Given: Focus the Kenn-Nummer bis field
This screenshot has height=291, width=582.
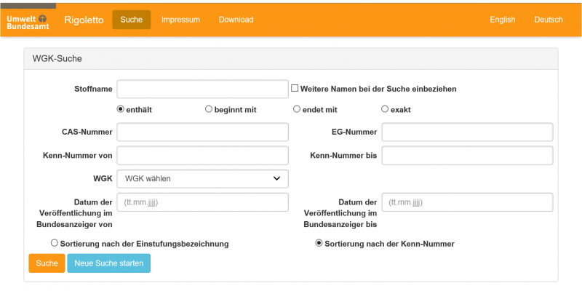Looking at the screenshot, I should [467, 156].
